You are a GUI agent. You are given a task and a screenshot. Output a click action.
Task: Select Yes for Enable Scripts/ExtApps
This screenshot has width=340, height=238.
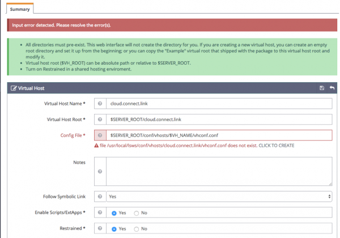pos(114,212)
